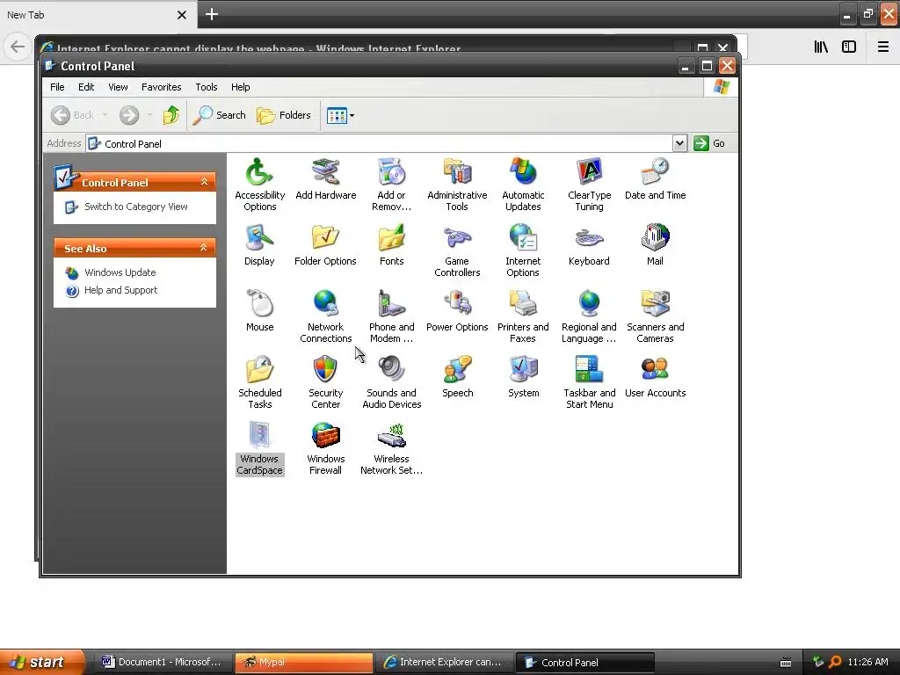900x675 pixels.
Task: Open User Accounts
Action: pyautogui.click(x=655, y=377)
